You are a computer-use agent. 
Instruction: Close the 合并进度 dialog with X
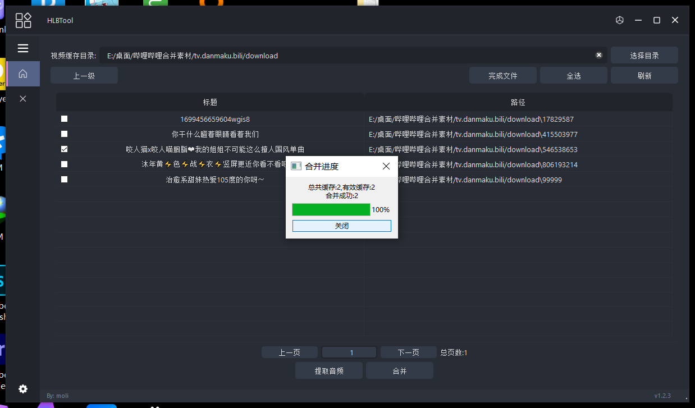point(386,166)
